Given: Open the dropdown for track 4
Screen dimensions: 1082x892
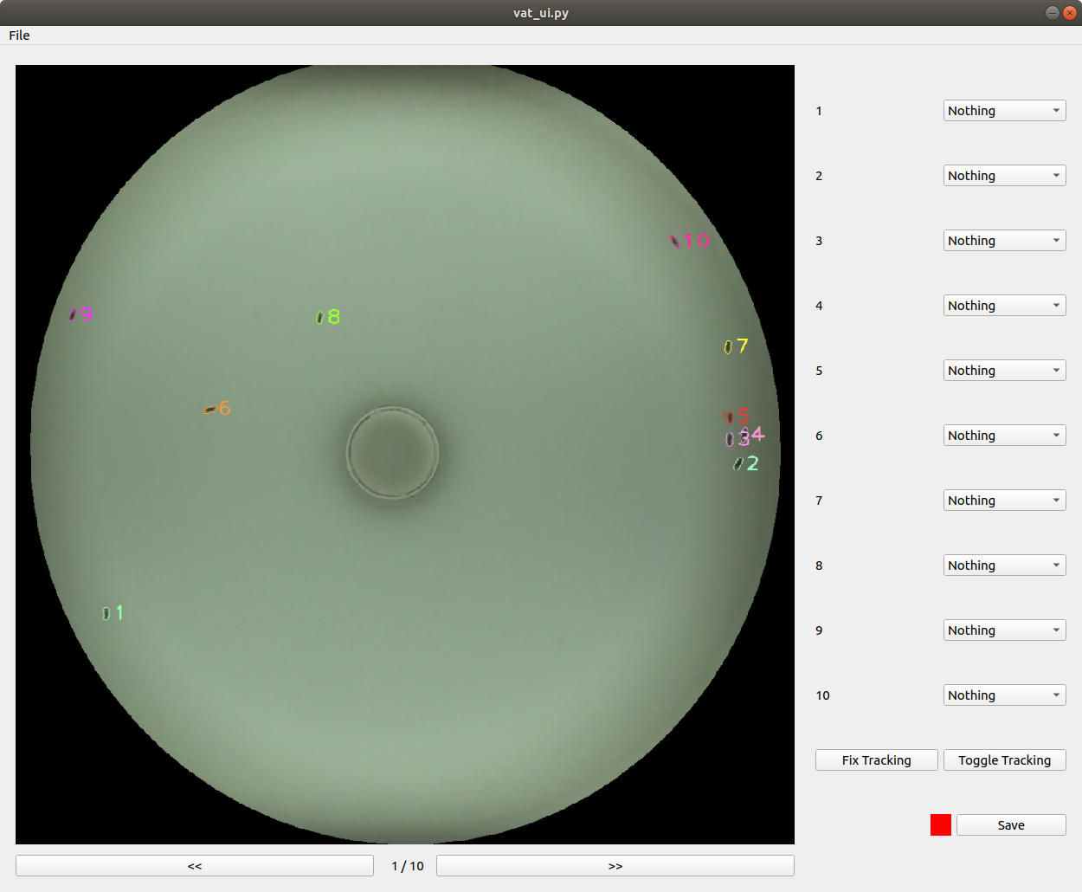Looking at the screenshot, I should pos(1004,306).
